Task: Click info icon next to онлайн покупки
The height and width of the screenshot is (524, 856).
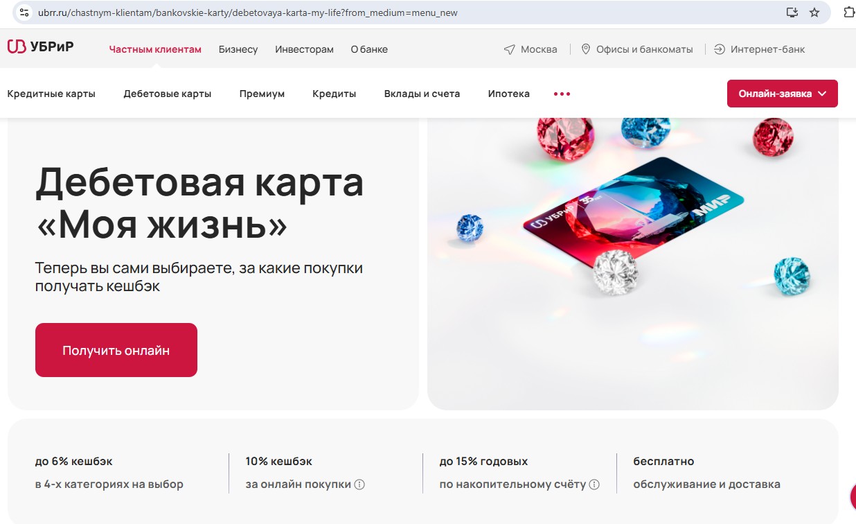Action: coord(359,484)
